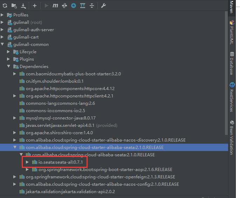Click Collapse All toolbar icon
The image size is (240, 198).
(x=92, y=6)
